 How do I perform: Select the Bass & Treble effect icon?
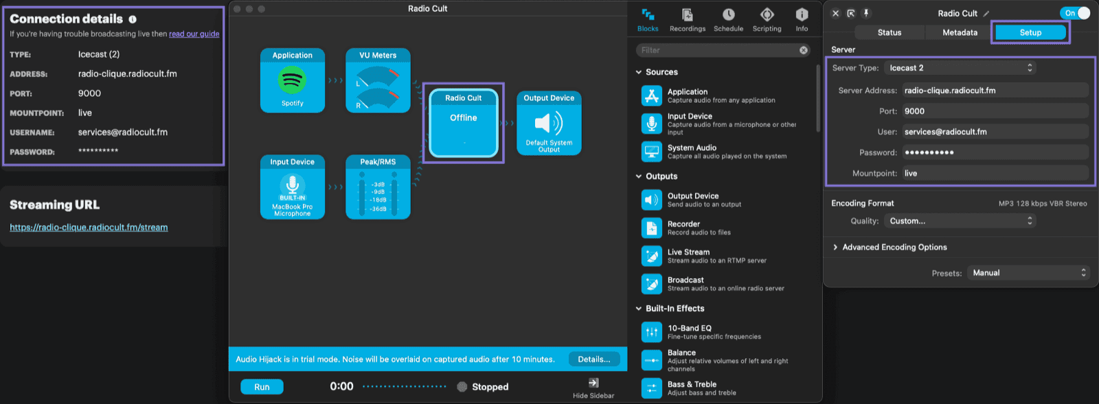pyautogui.click(x=651, y=388)
